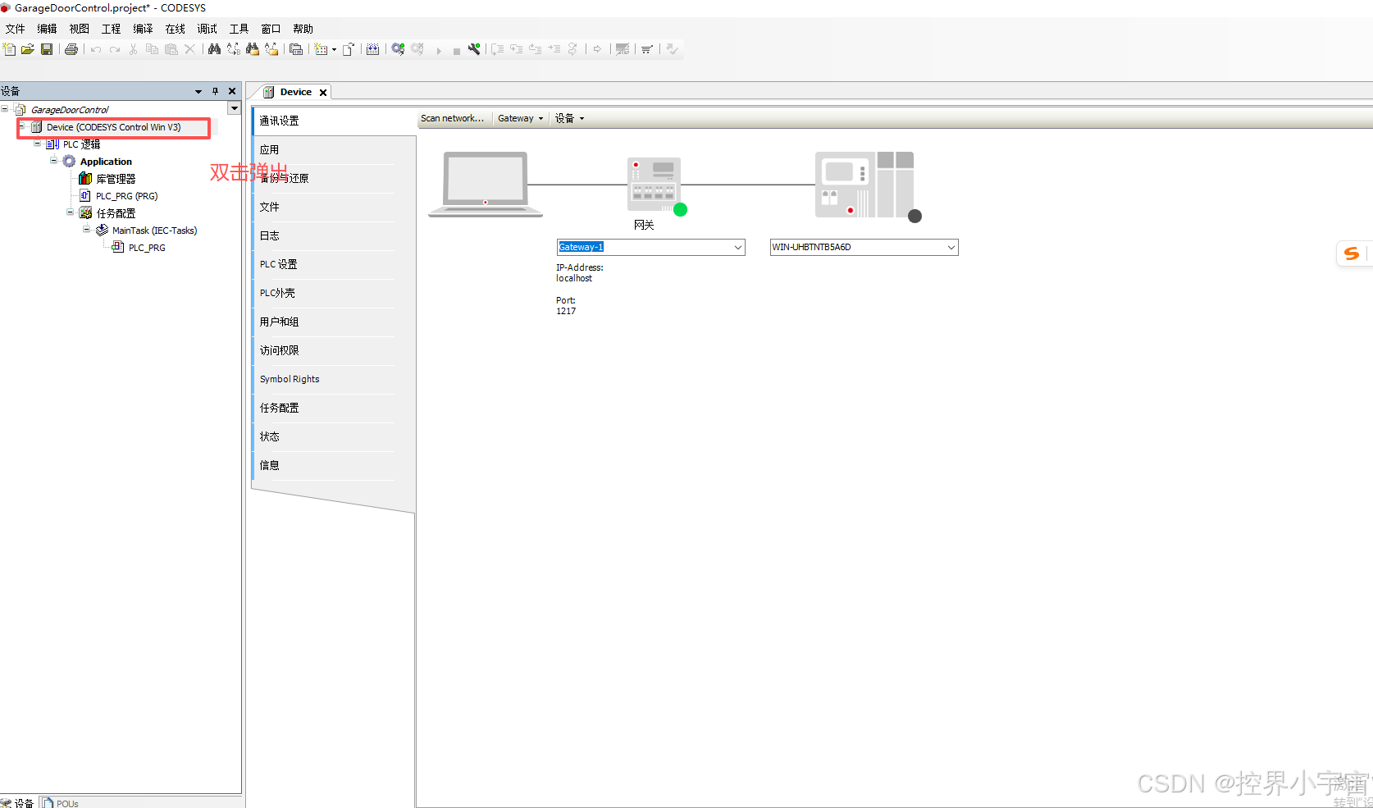Pin the 设备 panel with pushpin
The image size is (1373, 808).
pos(215,91)
